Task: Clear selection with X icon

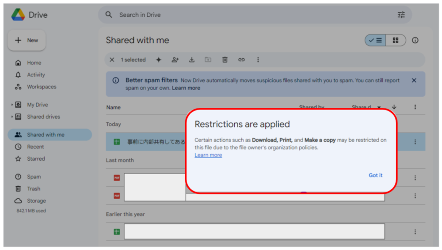Action: coord(112,60)
